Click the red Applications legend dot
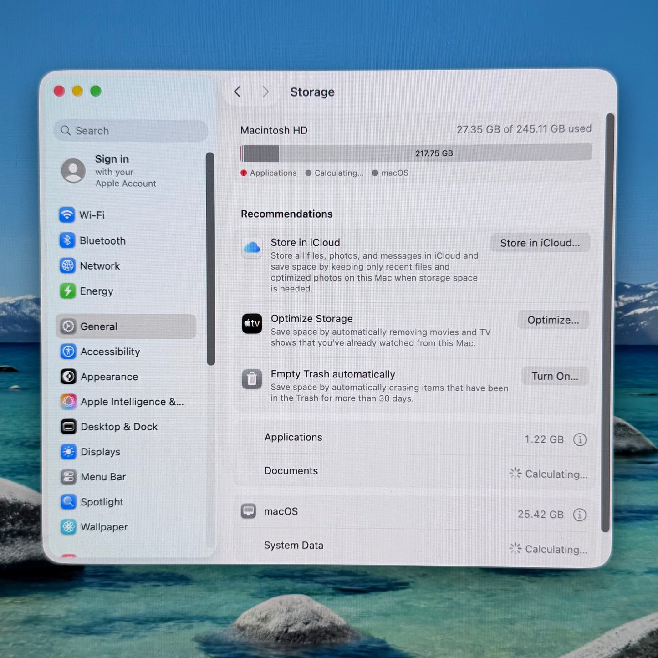658x658 pixels. (244, 173)
